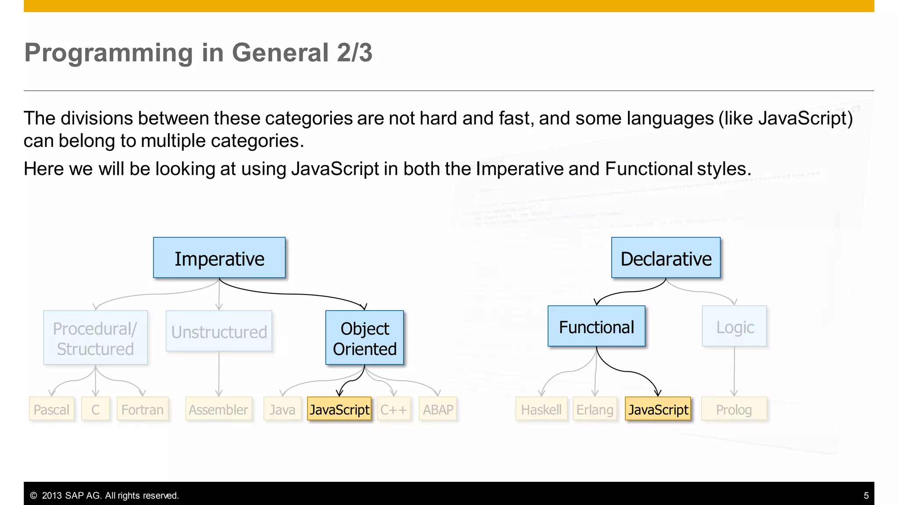Click the Assembler language box
Screen dimensions: 898x505
pyautogui.click(x=218, y=409)
